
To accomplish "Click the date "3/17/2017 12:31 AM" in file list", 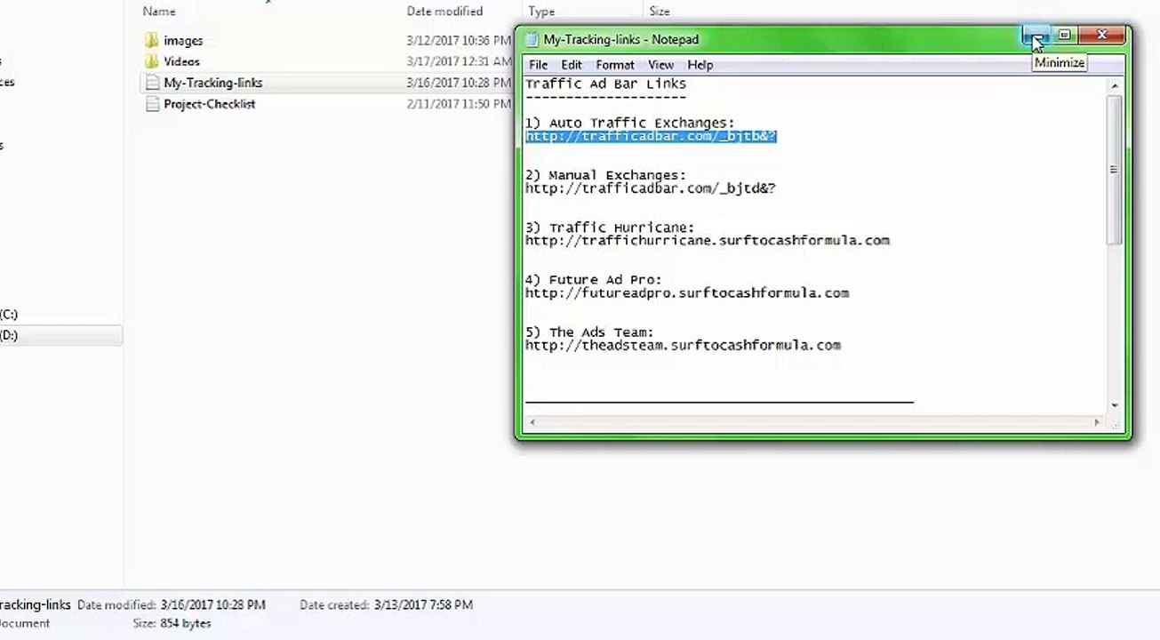I will point(460,62).
